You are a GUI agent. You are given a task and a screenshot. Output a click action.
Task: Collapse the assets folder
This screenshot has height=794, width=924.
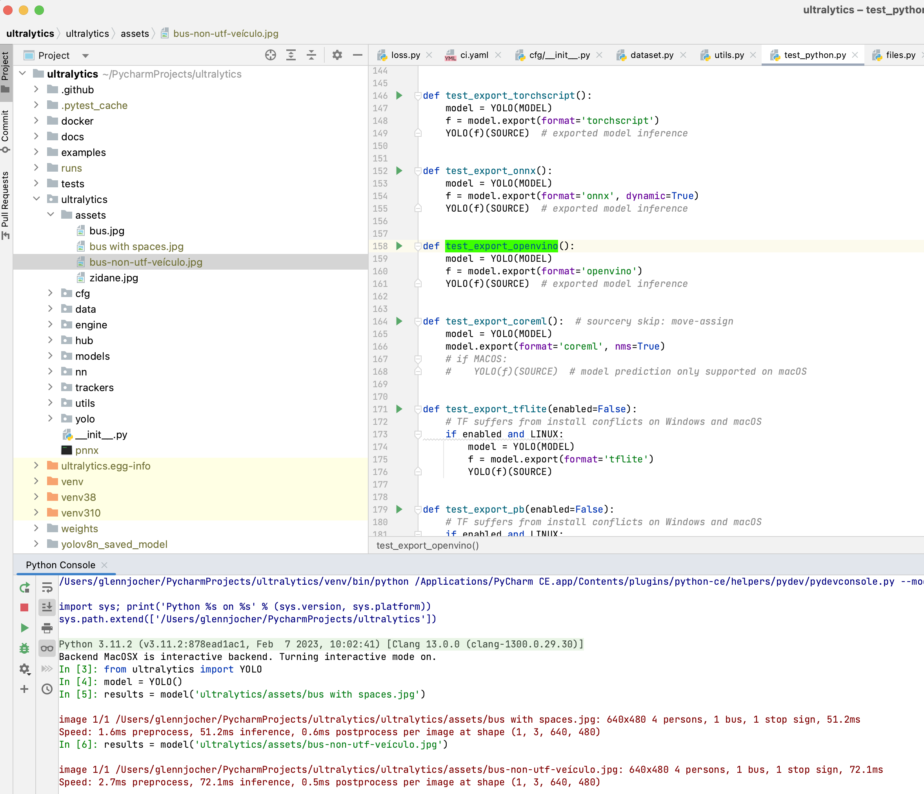click(51, 215)
